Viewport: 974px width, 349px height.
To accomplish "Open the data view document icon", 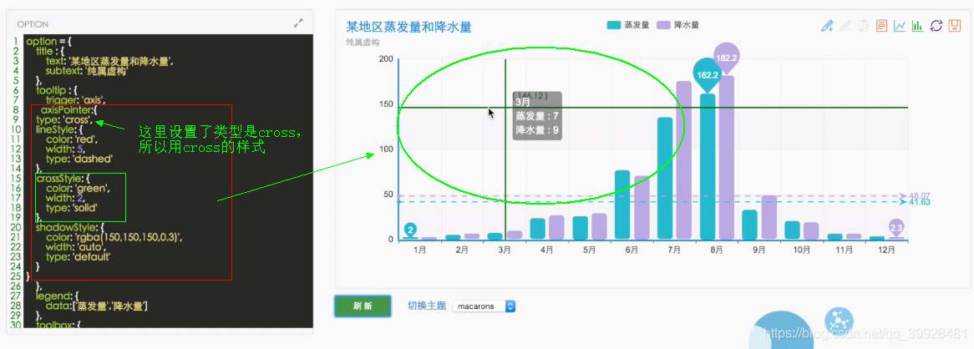I will [880, 25].
